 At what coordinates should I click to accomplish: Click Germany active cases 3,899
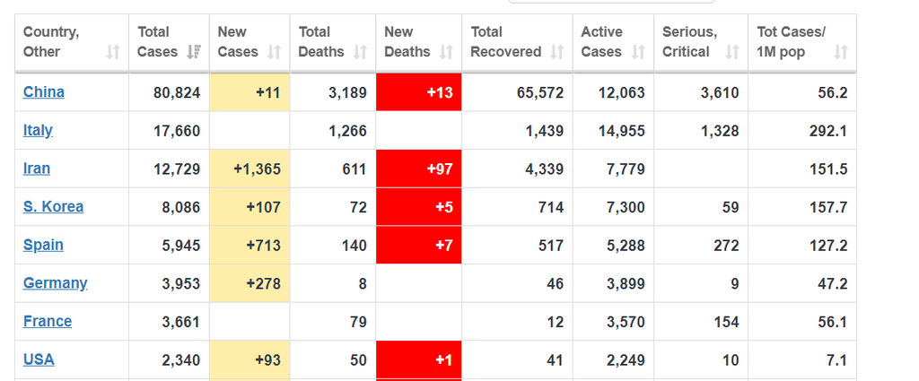(626, 284)
